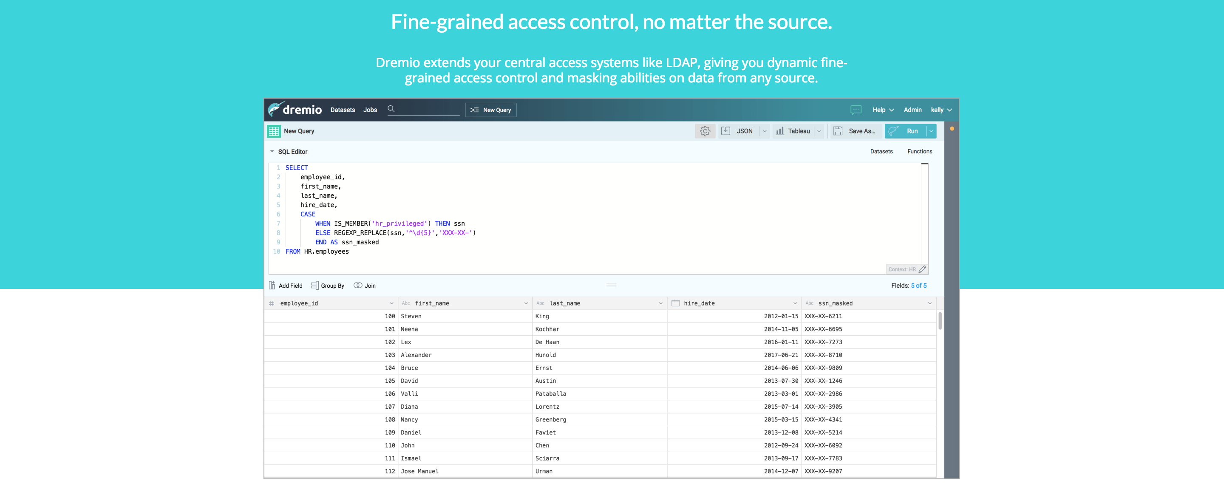
Task: Click the Greenberg cell
Action: click(600, 419)
